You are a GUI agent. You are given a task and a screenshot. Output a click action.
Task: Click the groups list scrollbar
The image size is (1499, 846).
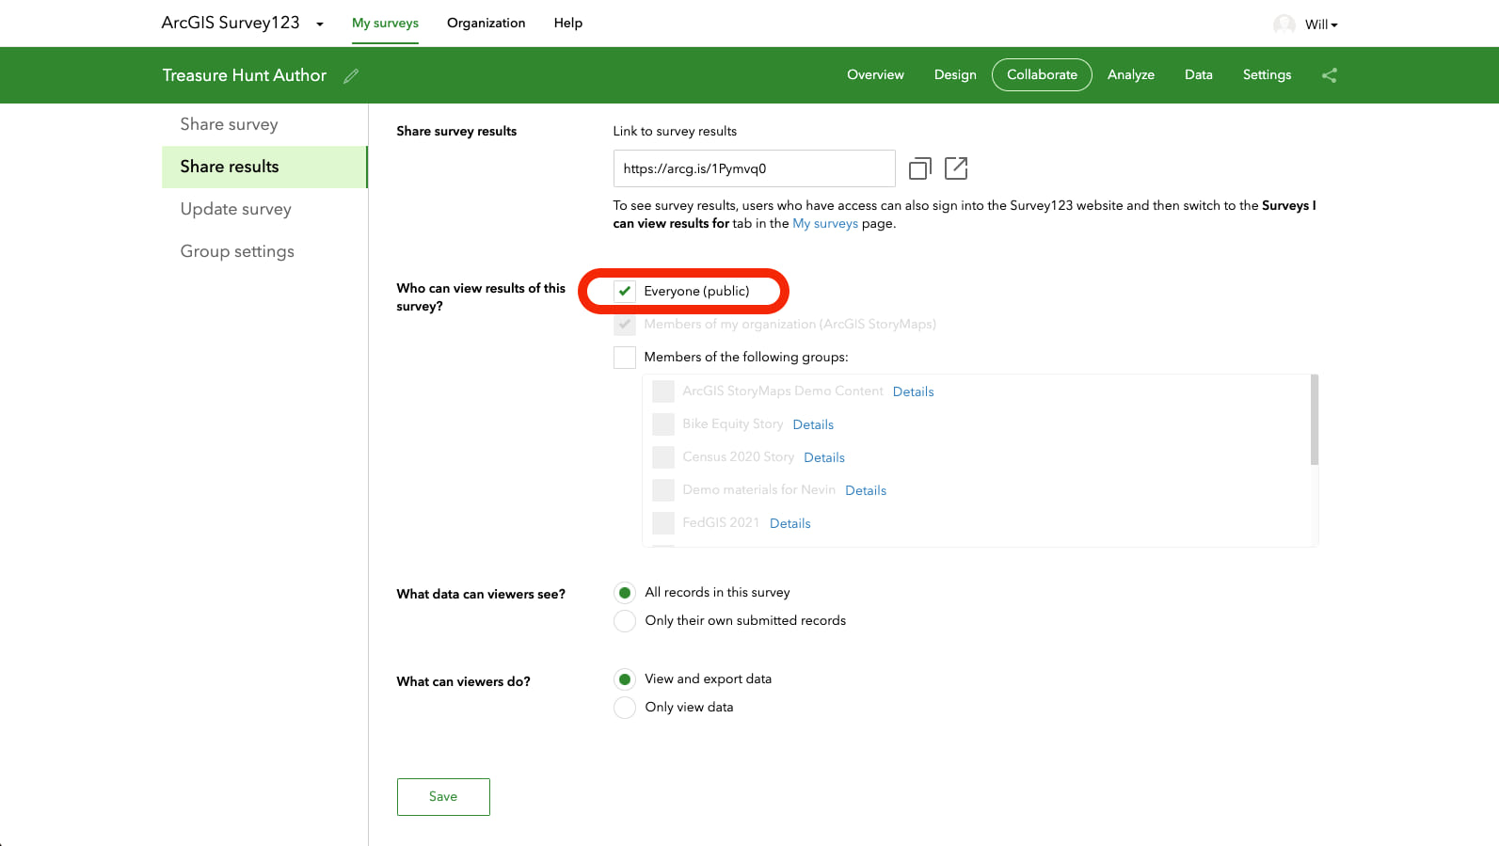coord(1314,420)
